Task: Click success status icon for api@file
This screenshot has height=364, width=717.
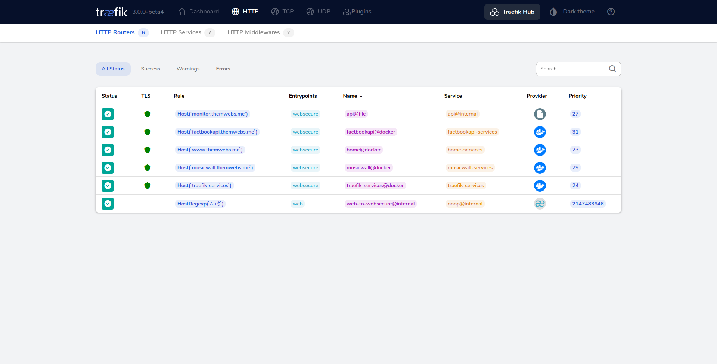Action: tap(108, 114)
